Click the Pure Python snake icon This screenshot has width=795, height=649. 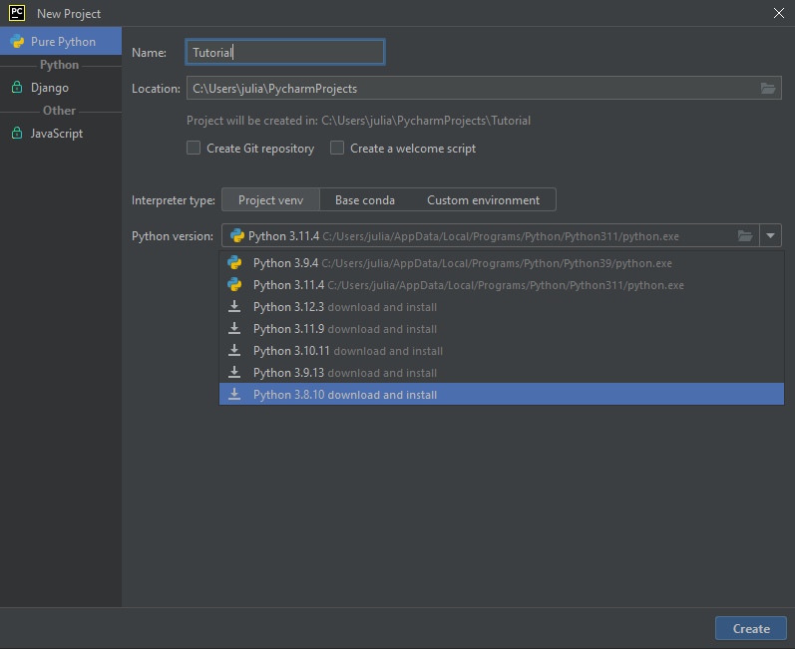click(17, 42)
